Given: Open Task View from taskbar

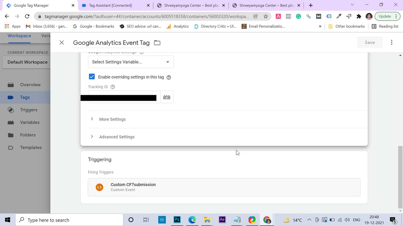Looking at the screenshot, I should [146, 220].
